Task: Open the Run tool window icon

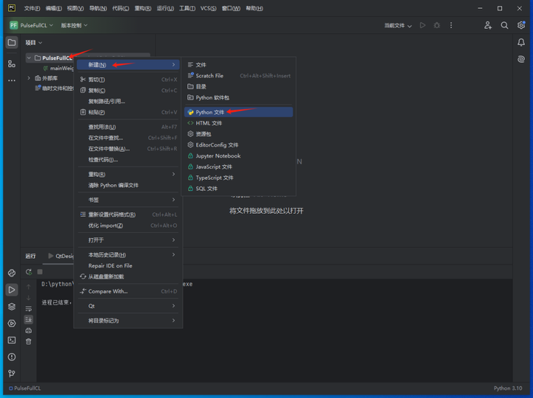Action: (12, 290)
